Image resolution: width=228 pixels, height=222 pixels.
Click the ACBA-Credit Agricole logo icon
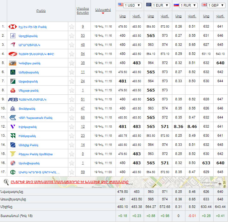(13, 172)
